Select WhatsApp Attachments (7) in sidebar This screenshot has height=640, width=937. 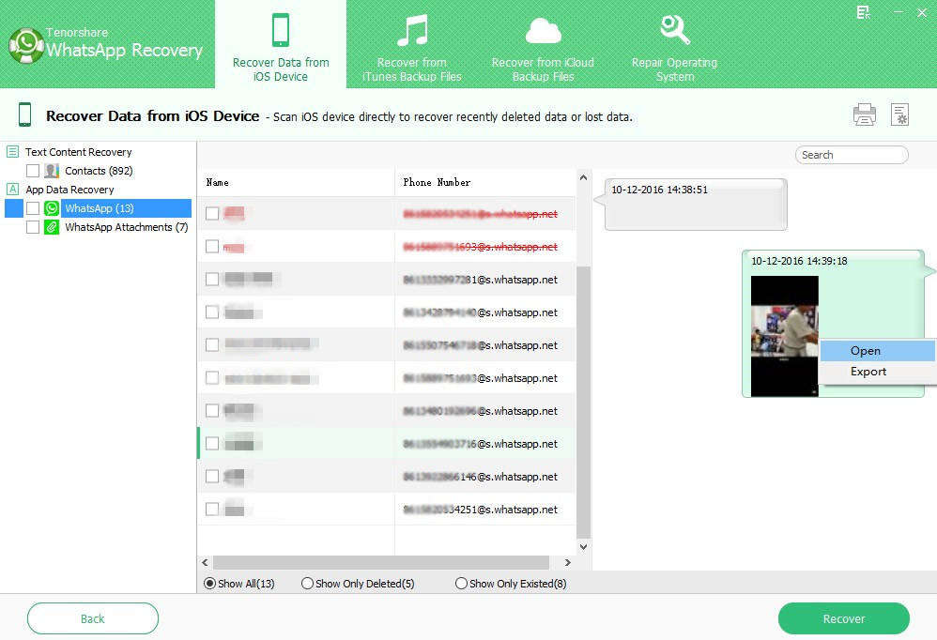tap(127, 227)
